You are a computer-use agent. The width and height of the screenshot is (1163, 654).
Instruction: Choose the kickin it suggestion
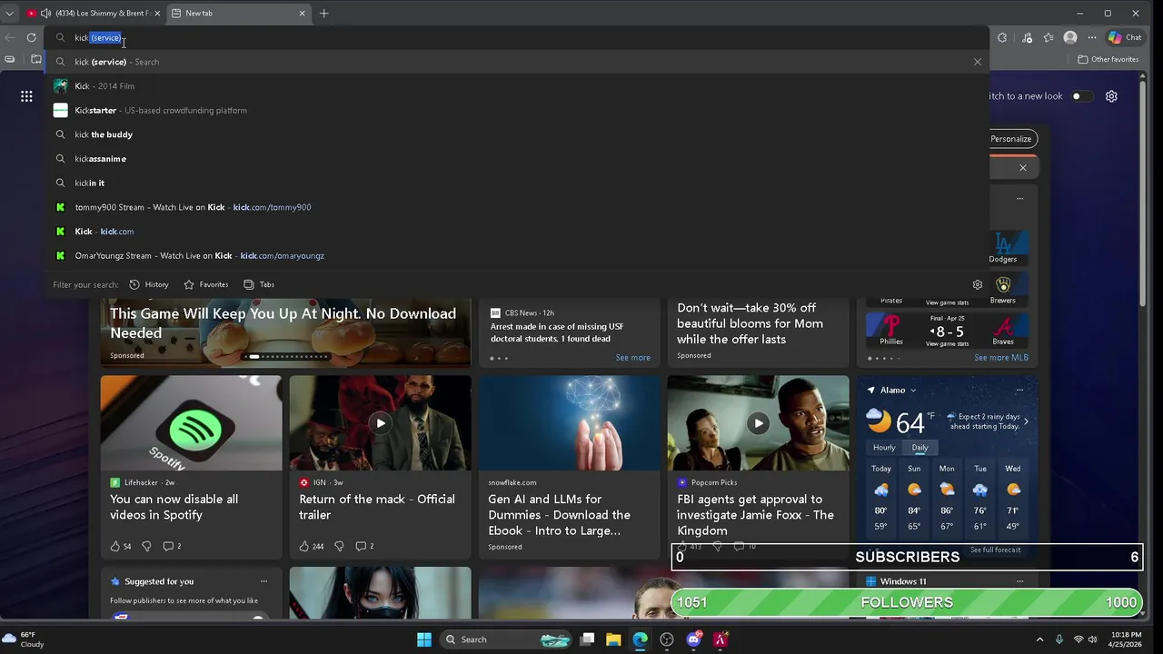pos(516,183)
